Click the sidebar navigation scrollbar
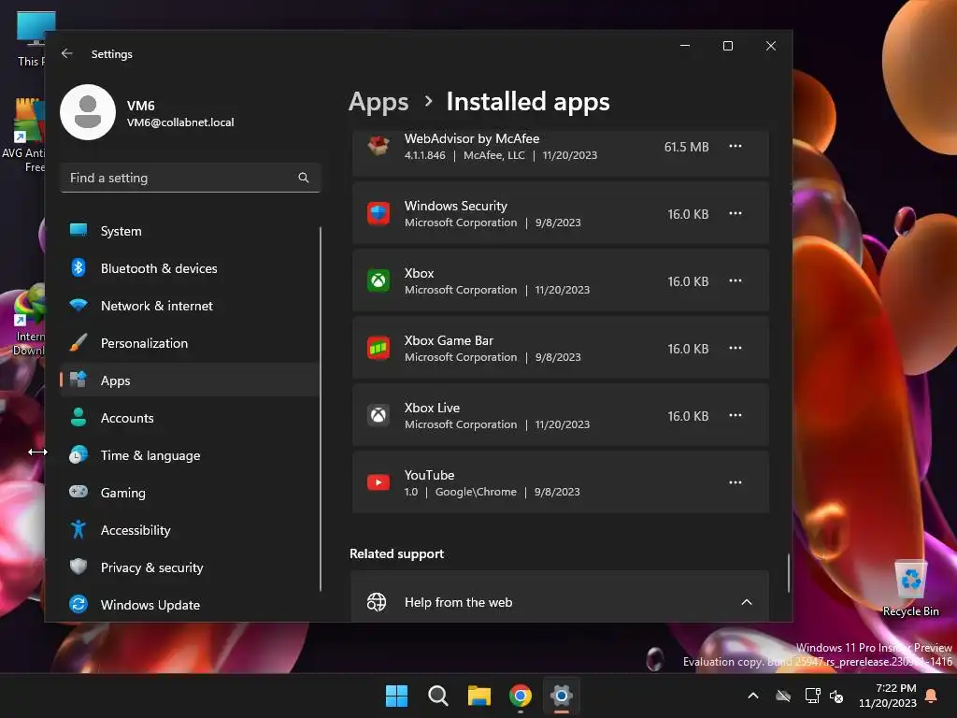Image resolution: width=957 pixels, height=718 pixels. pos(321,409)
